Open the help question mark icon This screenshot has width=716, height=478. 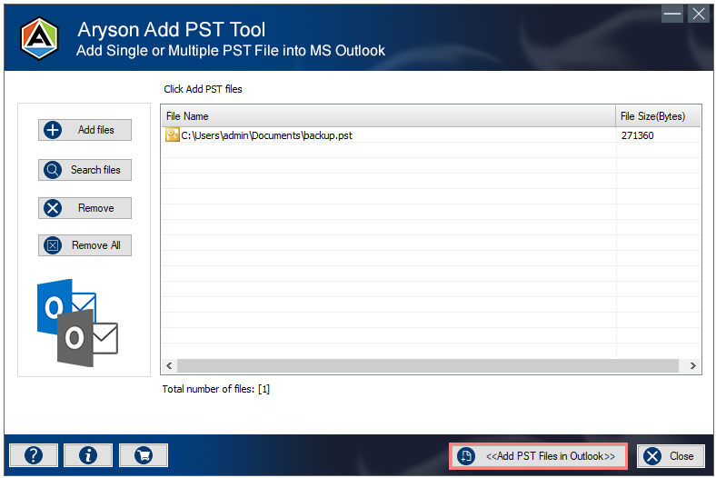coord(34,455)
